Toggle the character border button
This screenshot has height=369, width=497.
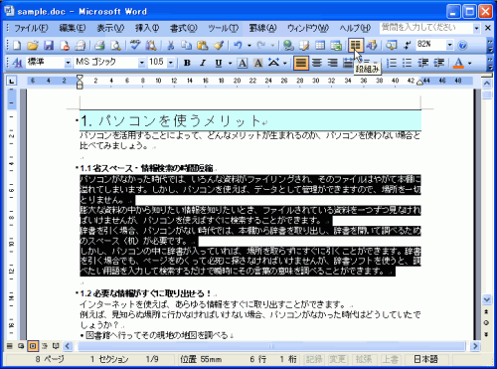coord(243,63)
